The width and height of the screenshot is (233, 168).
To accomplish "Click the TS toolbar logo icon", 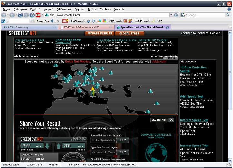I will (3, 21).
